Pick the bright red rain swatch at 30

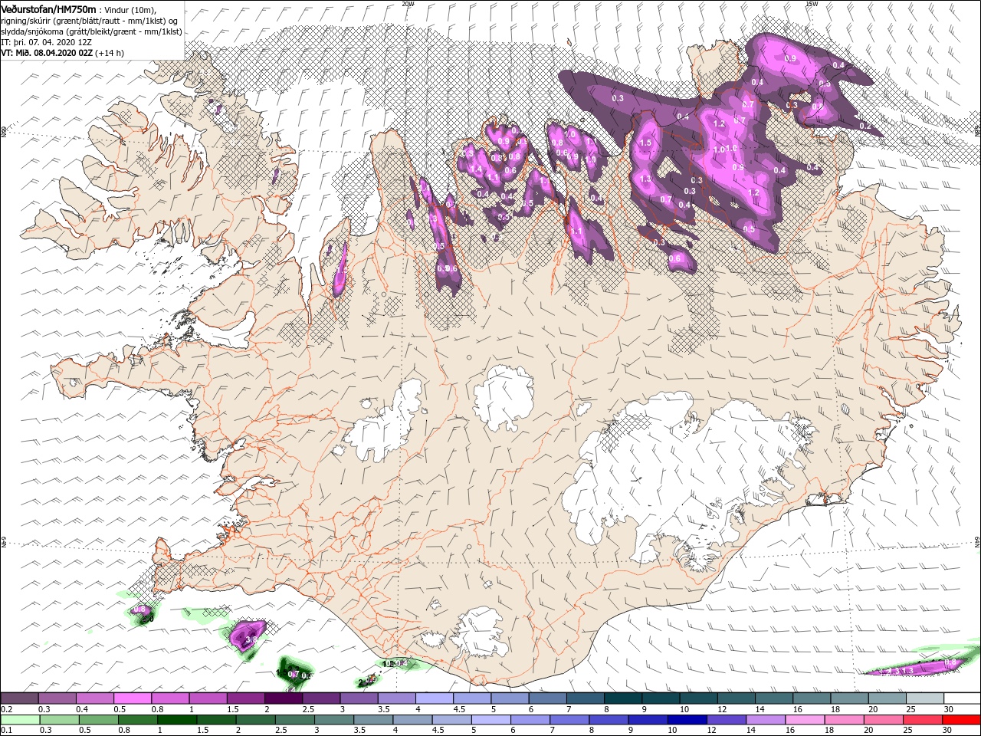(961, 720)
